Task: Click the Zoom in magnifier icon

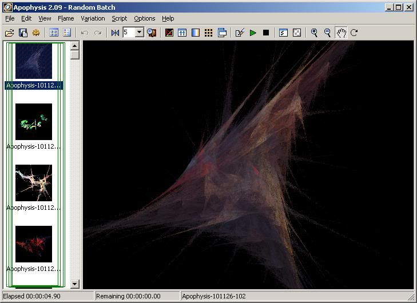Action: tap(314, 33)
